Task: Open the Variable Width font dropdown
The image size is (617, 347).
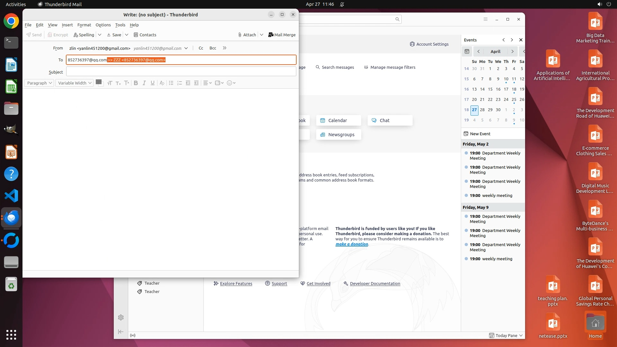Action: click(x=74, y=83)
